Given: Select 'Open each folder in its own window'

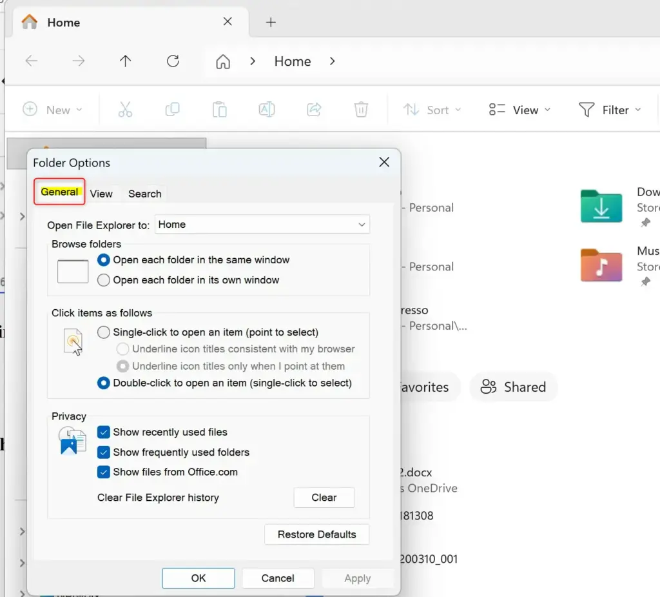Looking at the screenshot, I should 188,280.
